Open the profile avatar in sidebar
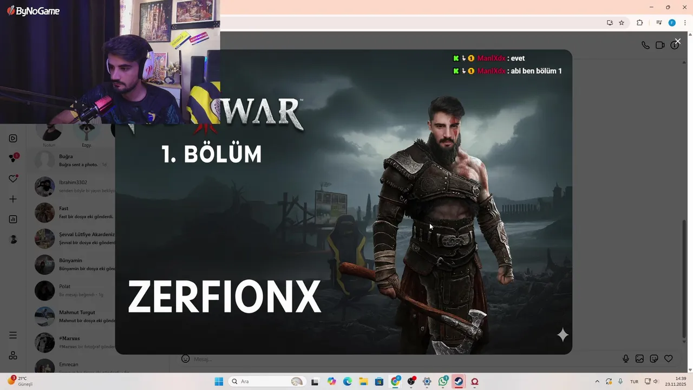 (13, 239)
